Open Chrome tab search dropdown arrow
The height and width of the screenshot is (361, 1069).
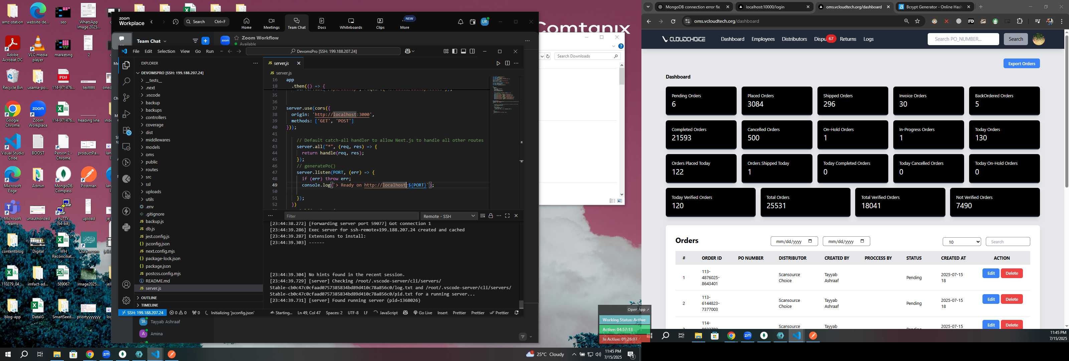pos(648,7)
